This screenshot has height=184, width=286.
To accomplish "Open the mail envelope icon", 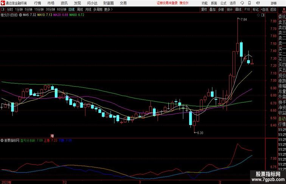I will (x=258, y=3).
